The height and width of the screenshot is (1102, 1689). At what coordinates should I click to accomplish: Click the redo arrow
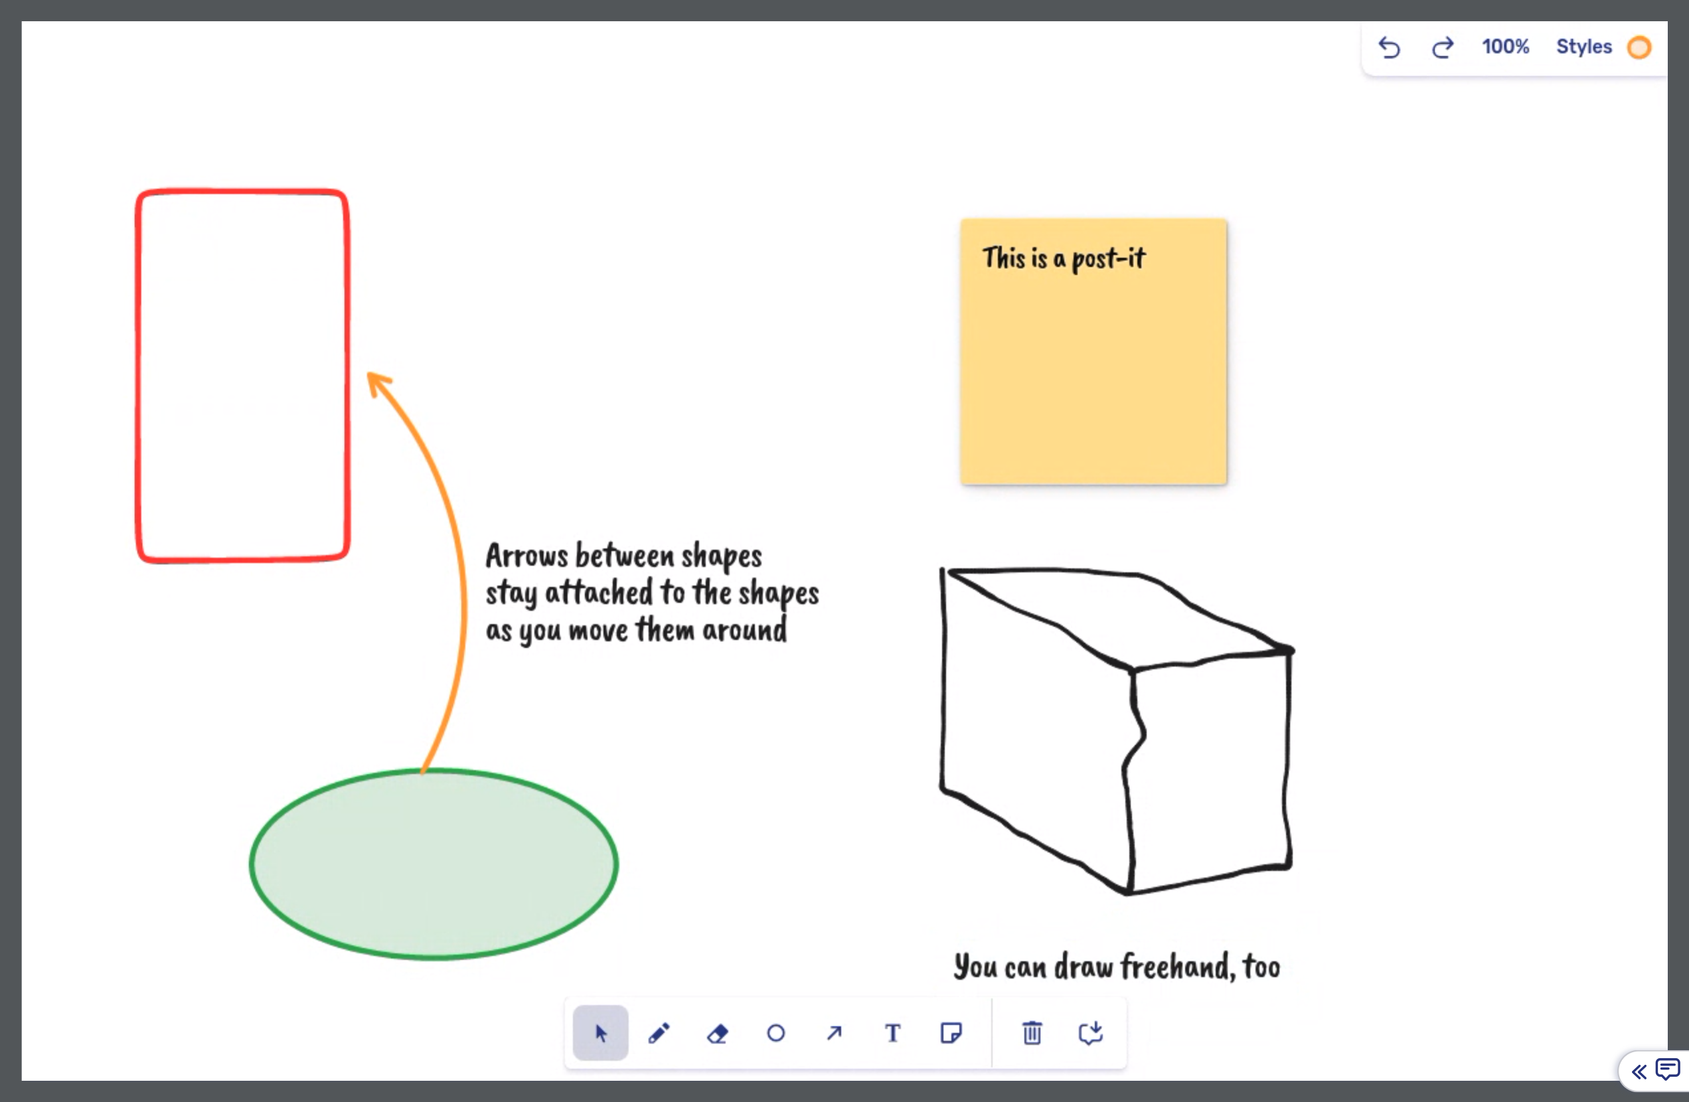coord(1442,48)
